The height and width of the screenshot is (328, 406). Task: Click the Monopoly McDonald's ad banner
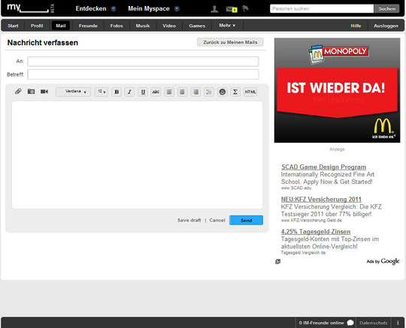337,90
